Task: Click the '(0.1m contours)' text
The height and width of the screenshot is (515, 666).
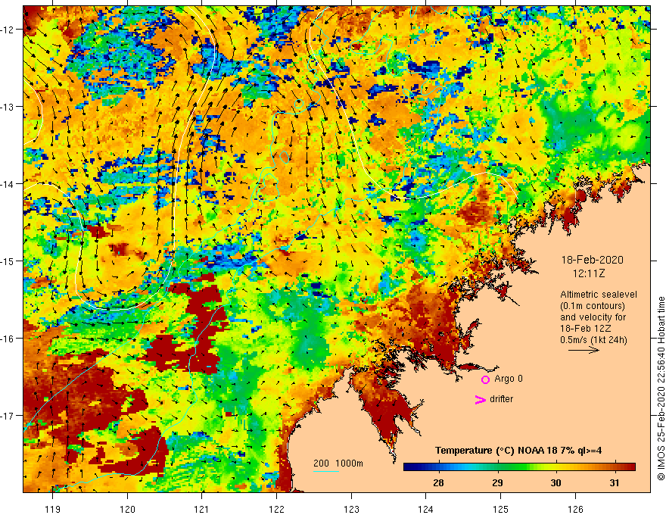Action: click(593, 306)
